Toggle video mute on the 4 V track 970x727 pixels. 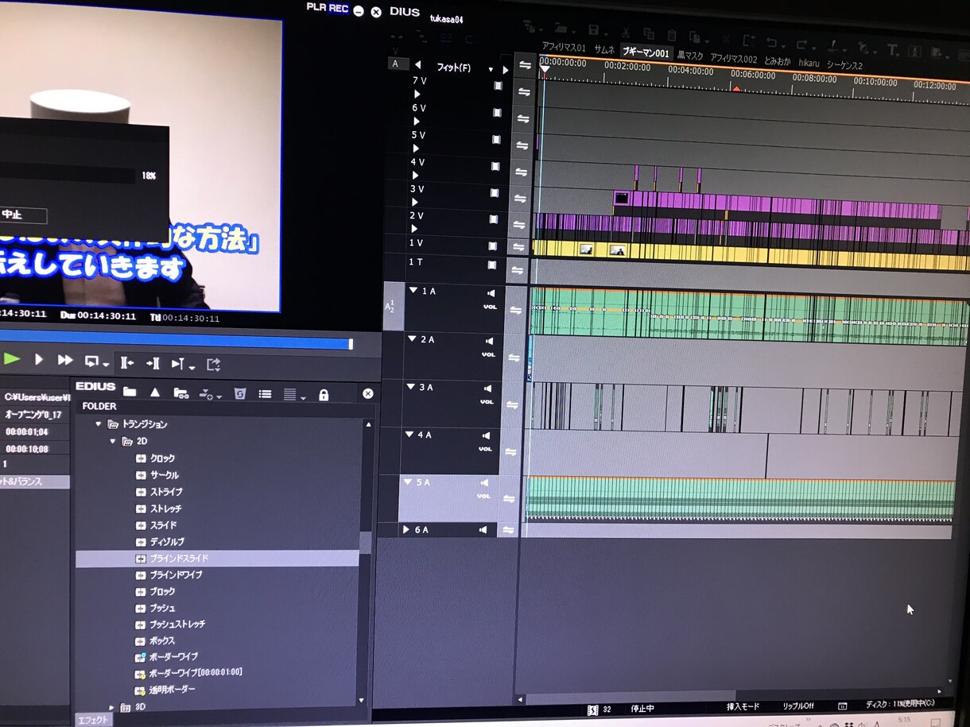496,166
